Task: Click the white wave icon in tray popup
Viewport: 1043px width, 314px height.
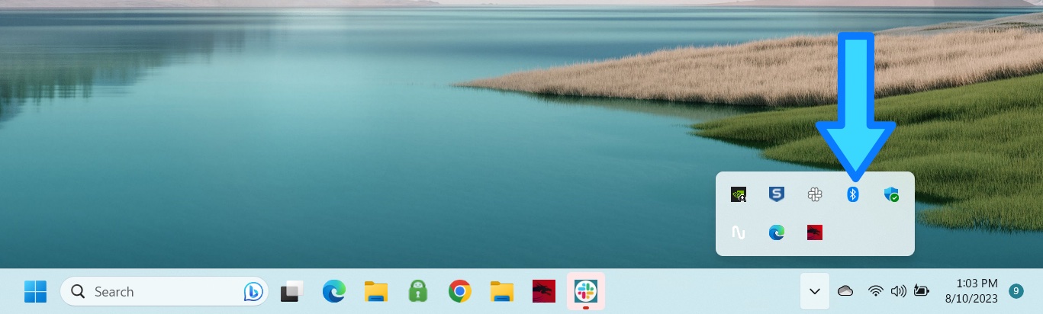Action: pos(738,232)
